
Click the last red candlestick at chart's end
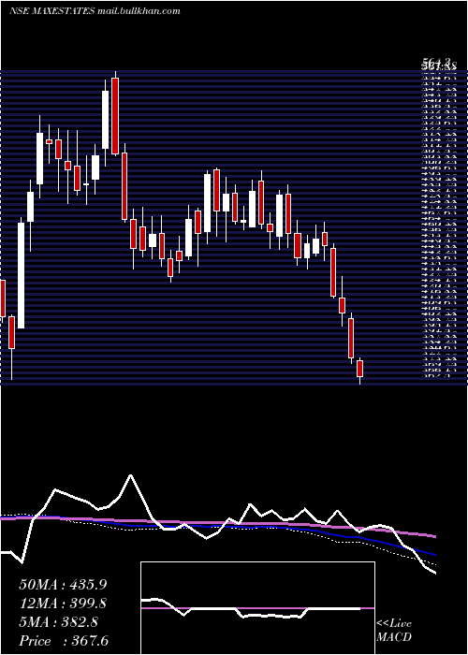coord(359,369)
